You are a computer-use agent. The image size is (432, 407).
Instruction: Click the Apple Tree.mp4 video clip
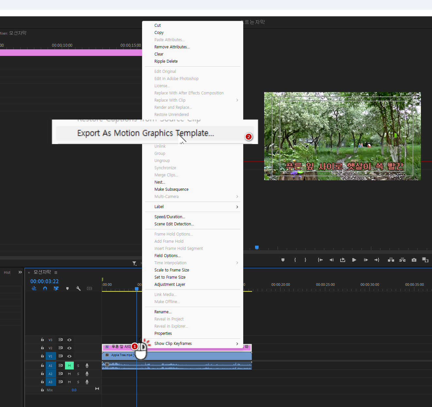tap(196, 356)
